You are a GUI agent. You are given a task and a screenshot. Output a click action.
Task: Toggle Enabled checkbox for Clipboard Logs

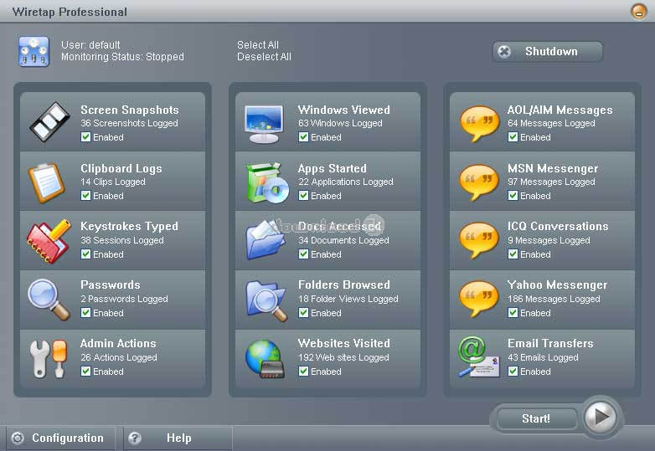pyautogui.click(x=85, y=195)
